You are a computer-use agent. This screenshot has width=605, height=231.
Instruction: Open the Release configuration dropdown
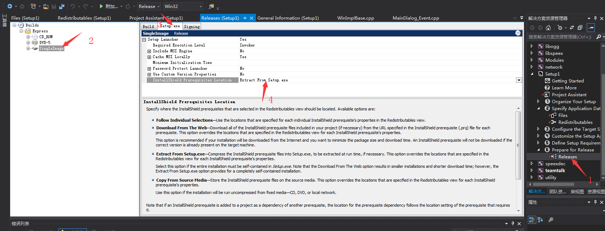149,6
